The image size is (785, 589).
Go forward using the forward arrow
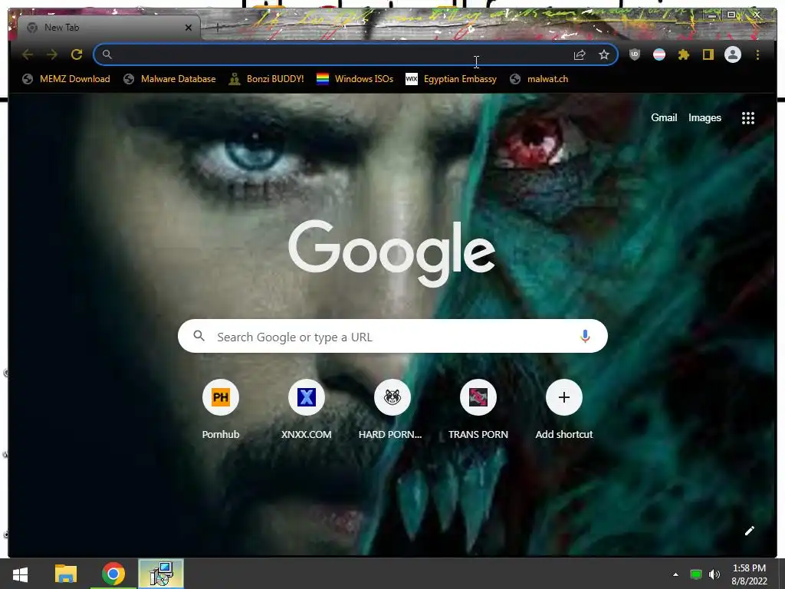pos(52,54)
